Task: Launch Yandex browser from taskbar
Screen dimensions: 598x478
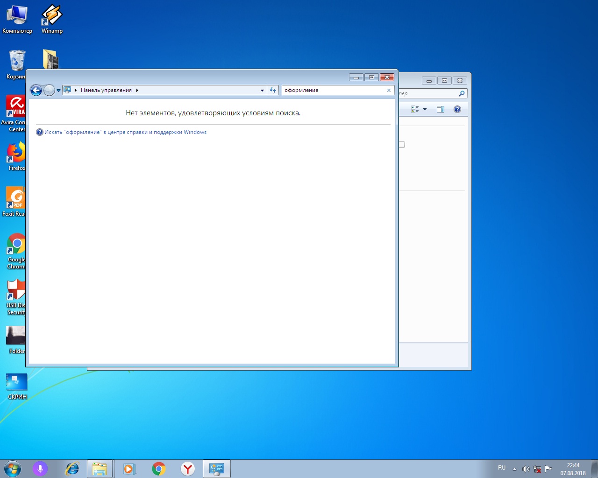Action: (x=188, y=469)
